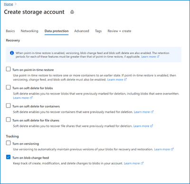Tick Turn on soft delete for containers

(x=8, y=106)
